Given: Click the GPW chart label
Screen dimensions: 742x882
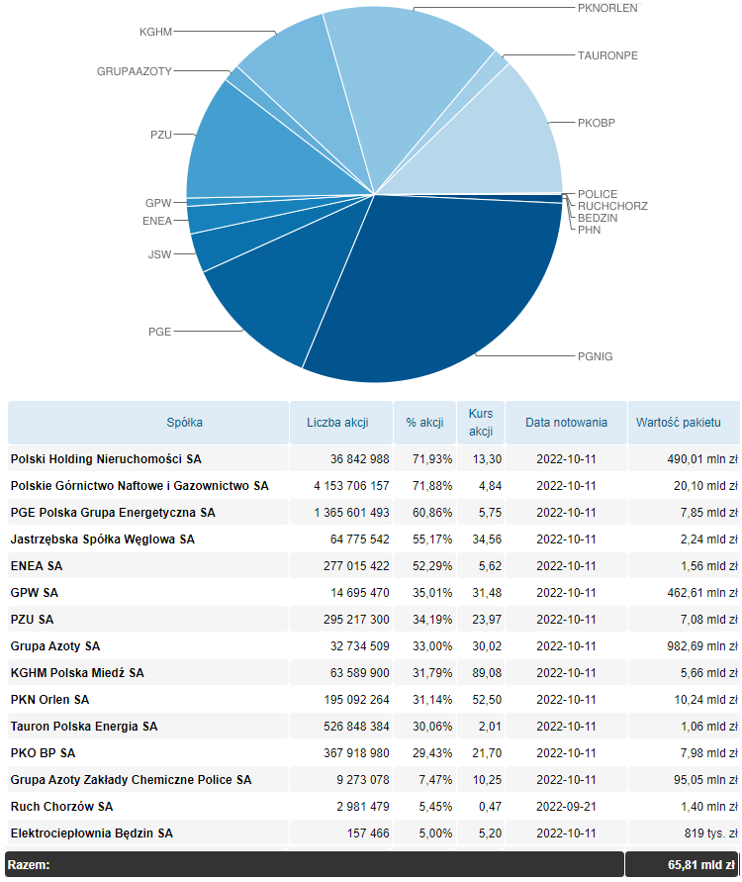Looking at the screenshot, I should pos(158,203).
